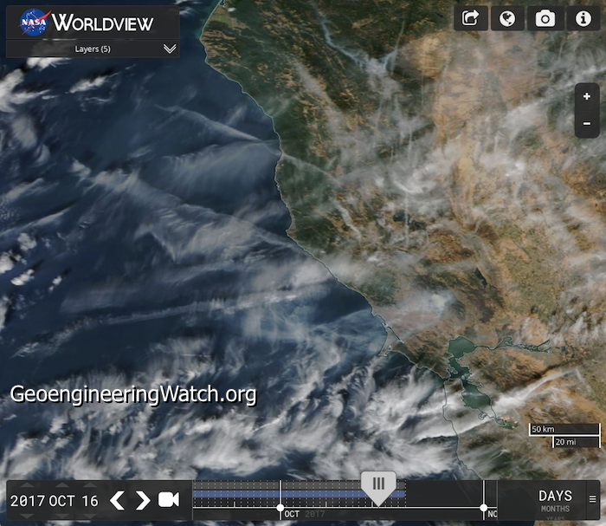The height and width of the screenshot is (526, 606).
Task: Zoom in on map with plus button
Action: click(587, 96)
